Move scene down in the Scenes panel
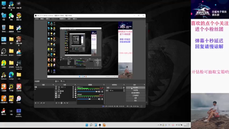 coord(44,103)
